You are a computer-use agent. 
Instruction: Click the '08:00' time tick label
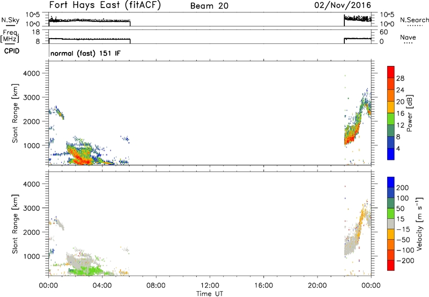pos(156,286)
